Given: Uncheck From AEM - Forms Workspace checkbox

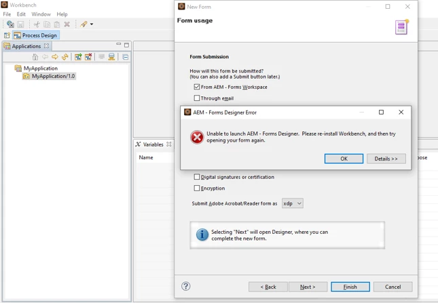Looking at the screenshot, I should click(x=197, y=87).
